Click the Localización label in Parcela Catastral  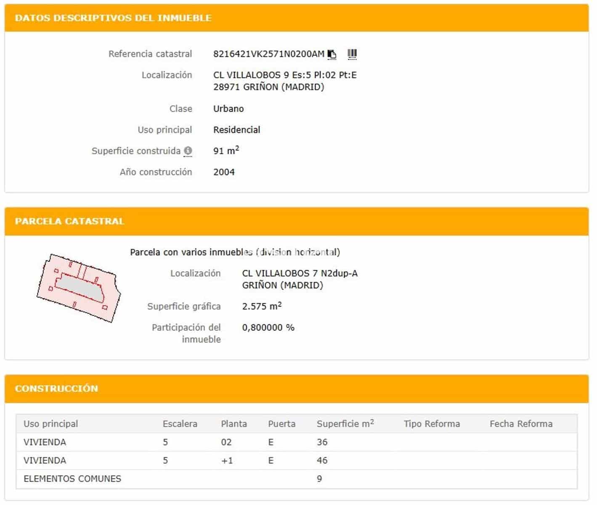(x=196, y=273)
